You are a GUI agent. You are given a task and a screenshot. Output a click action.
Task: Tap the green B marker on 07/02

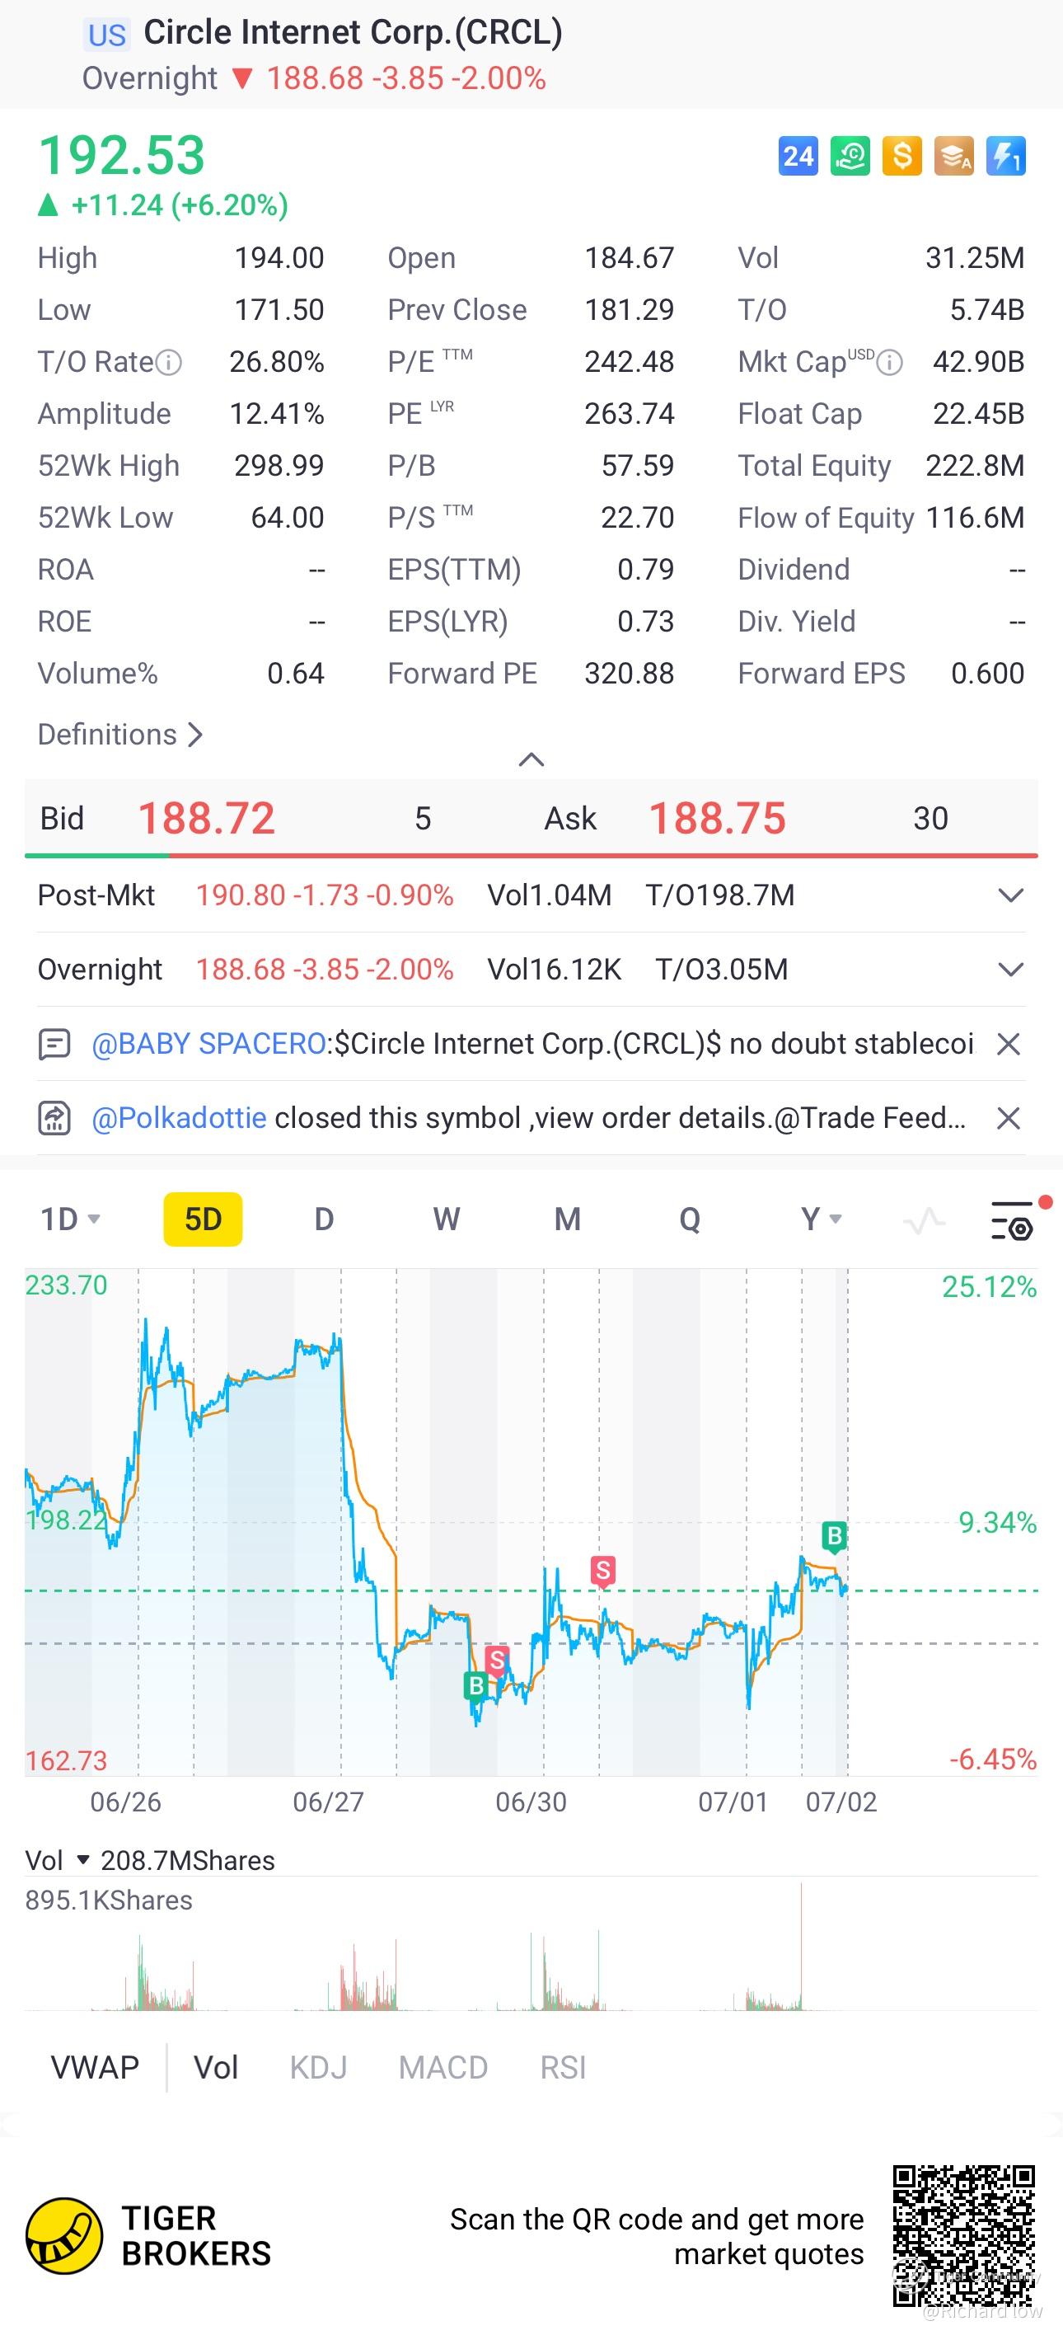834,1535
